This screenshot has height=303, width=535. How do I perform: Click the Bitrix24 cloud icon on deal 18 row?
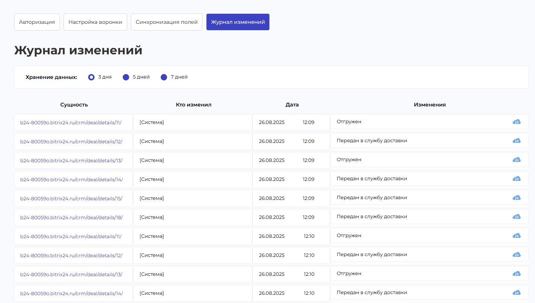(x=516, y=216)
